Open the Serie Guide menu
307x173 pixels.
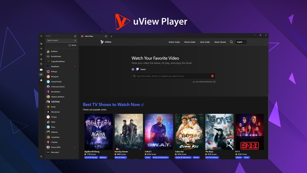point(205,42)
